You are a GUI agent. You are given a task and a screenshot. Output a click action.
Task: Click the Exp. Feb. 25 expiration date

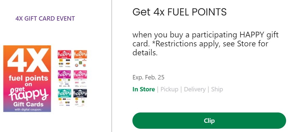(x=148, y=78)
